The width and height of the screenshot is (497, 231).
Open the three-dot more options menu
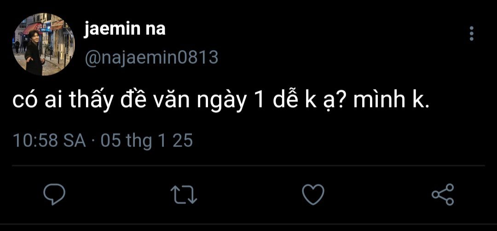click(x=472, y=34)
